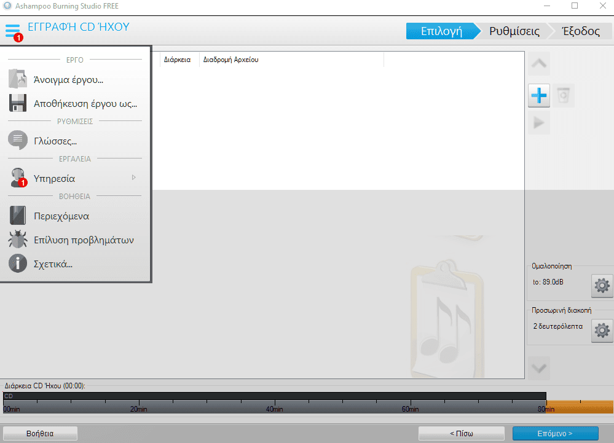Screen dimensions: 614x443
Task: Open normalization settings gear
Action: point(602,286)
